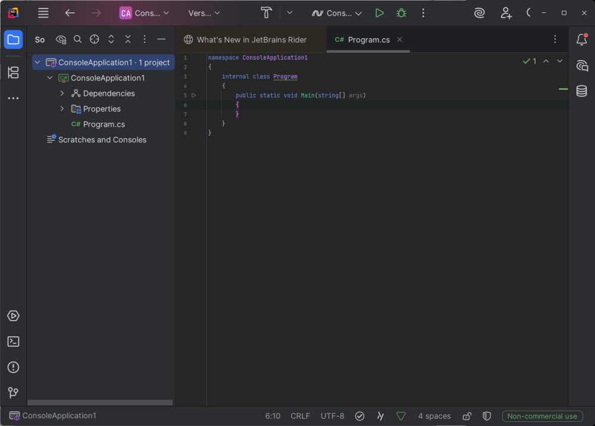Expand the Dependencies tree node

(62, 93)
